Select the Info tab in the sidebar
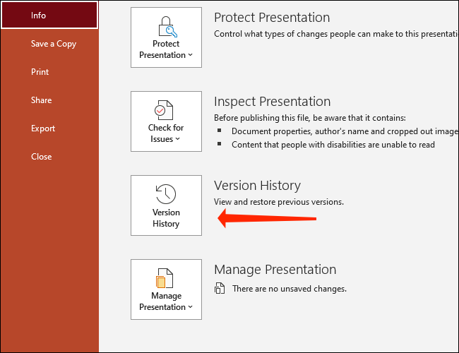Screen dimensions: 459x353 coord(49,16)
